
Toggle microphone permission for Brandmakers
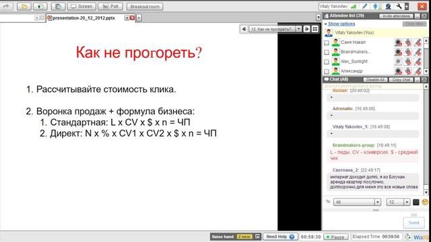click(x=408, y=52)
